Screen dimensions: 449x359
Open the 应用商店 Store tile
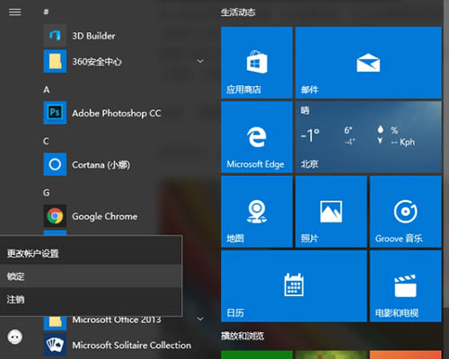257,63
